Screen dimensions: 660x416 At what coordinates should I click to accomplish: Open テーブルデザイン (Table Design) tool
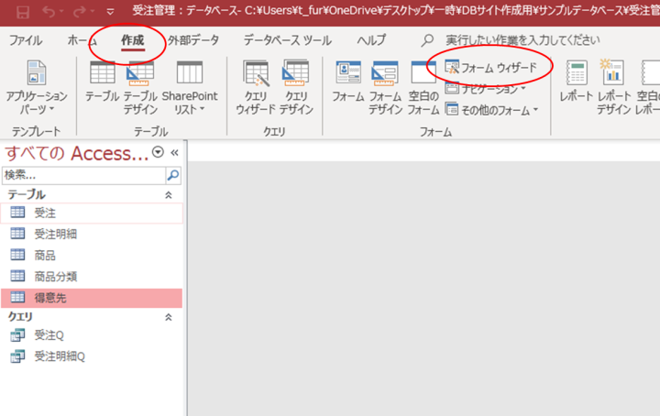pos(140,82)
